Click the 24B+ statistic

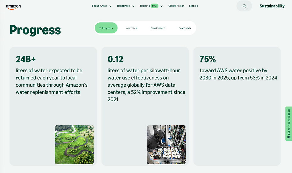[26, 59]
